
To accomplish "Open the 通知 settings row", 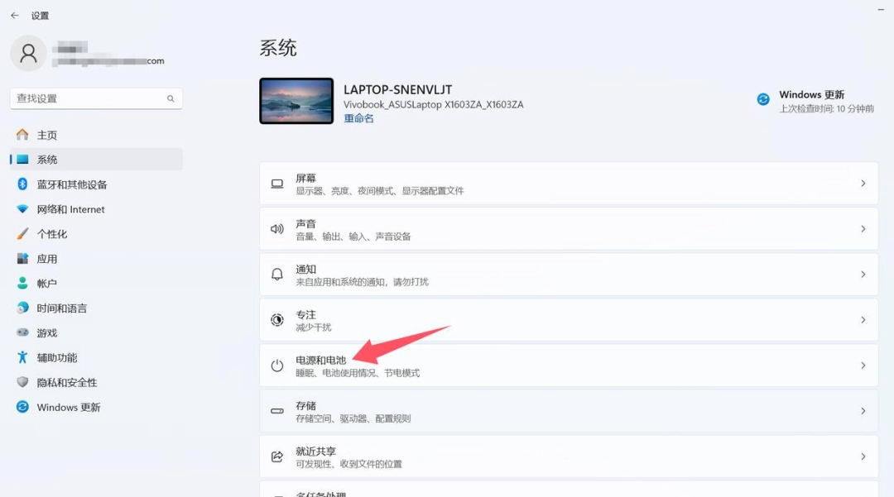I will pyautogui.click(x=569, y=275).
